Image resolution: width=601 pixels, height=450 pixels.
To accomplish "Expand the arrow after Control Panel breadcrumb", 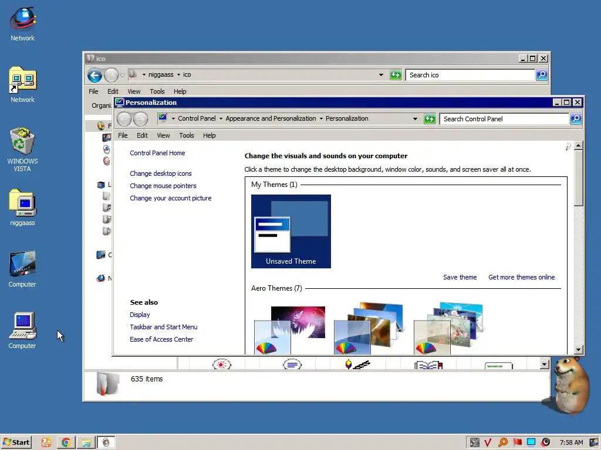I will point(221,118).
